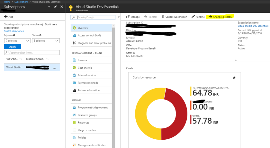The width and height of the screenshot is (270, 148).
Task: Click Subscriptions in the breadcrumb
Action: point(21,2)
